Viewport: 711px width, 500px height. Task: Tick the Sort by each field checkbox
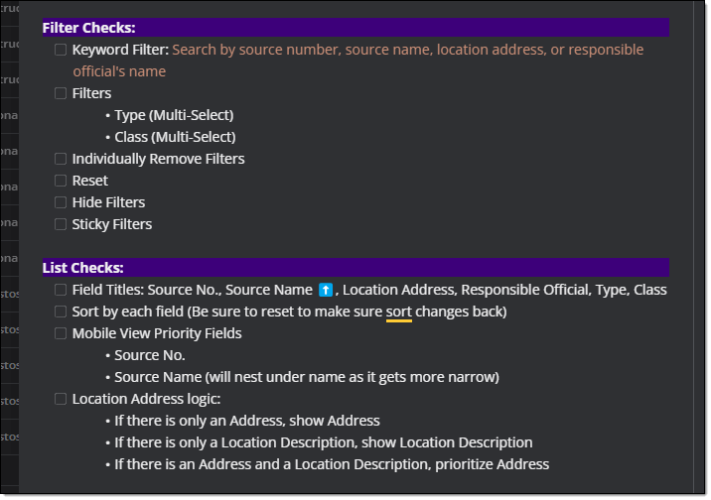tap(61, 312)
